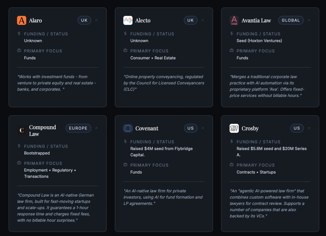Click the Crosby logo icon
Image resolution: width=326 pixels, height=236 pixels.
point(234,128)
